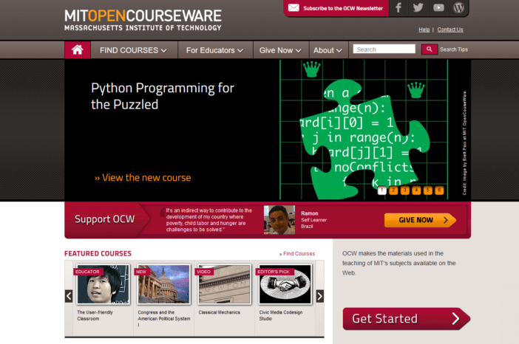Open the OCW YouTube channel icon

click(438, 7)
